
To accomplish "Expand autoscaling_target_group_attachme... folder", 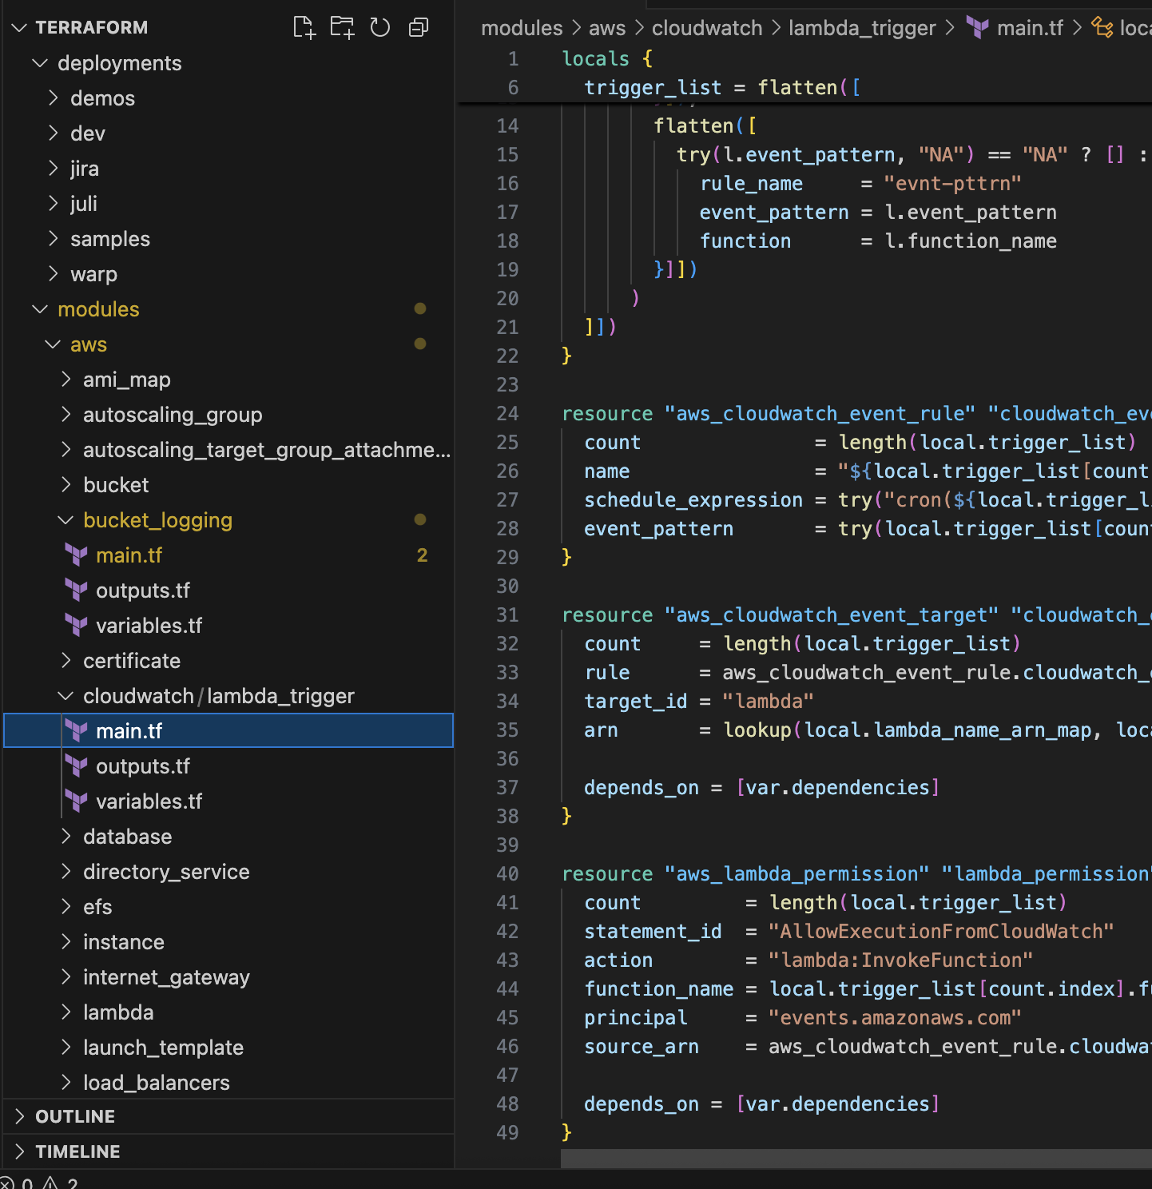I will tap(66, 450).
